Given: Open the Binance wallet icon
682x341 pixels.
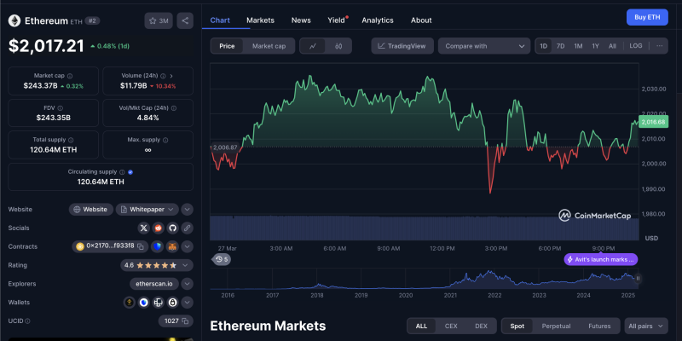Looking at the screenshot, I should tap(130, 303).
